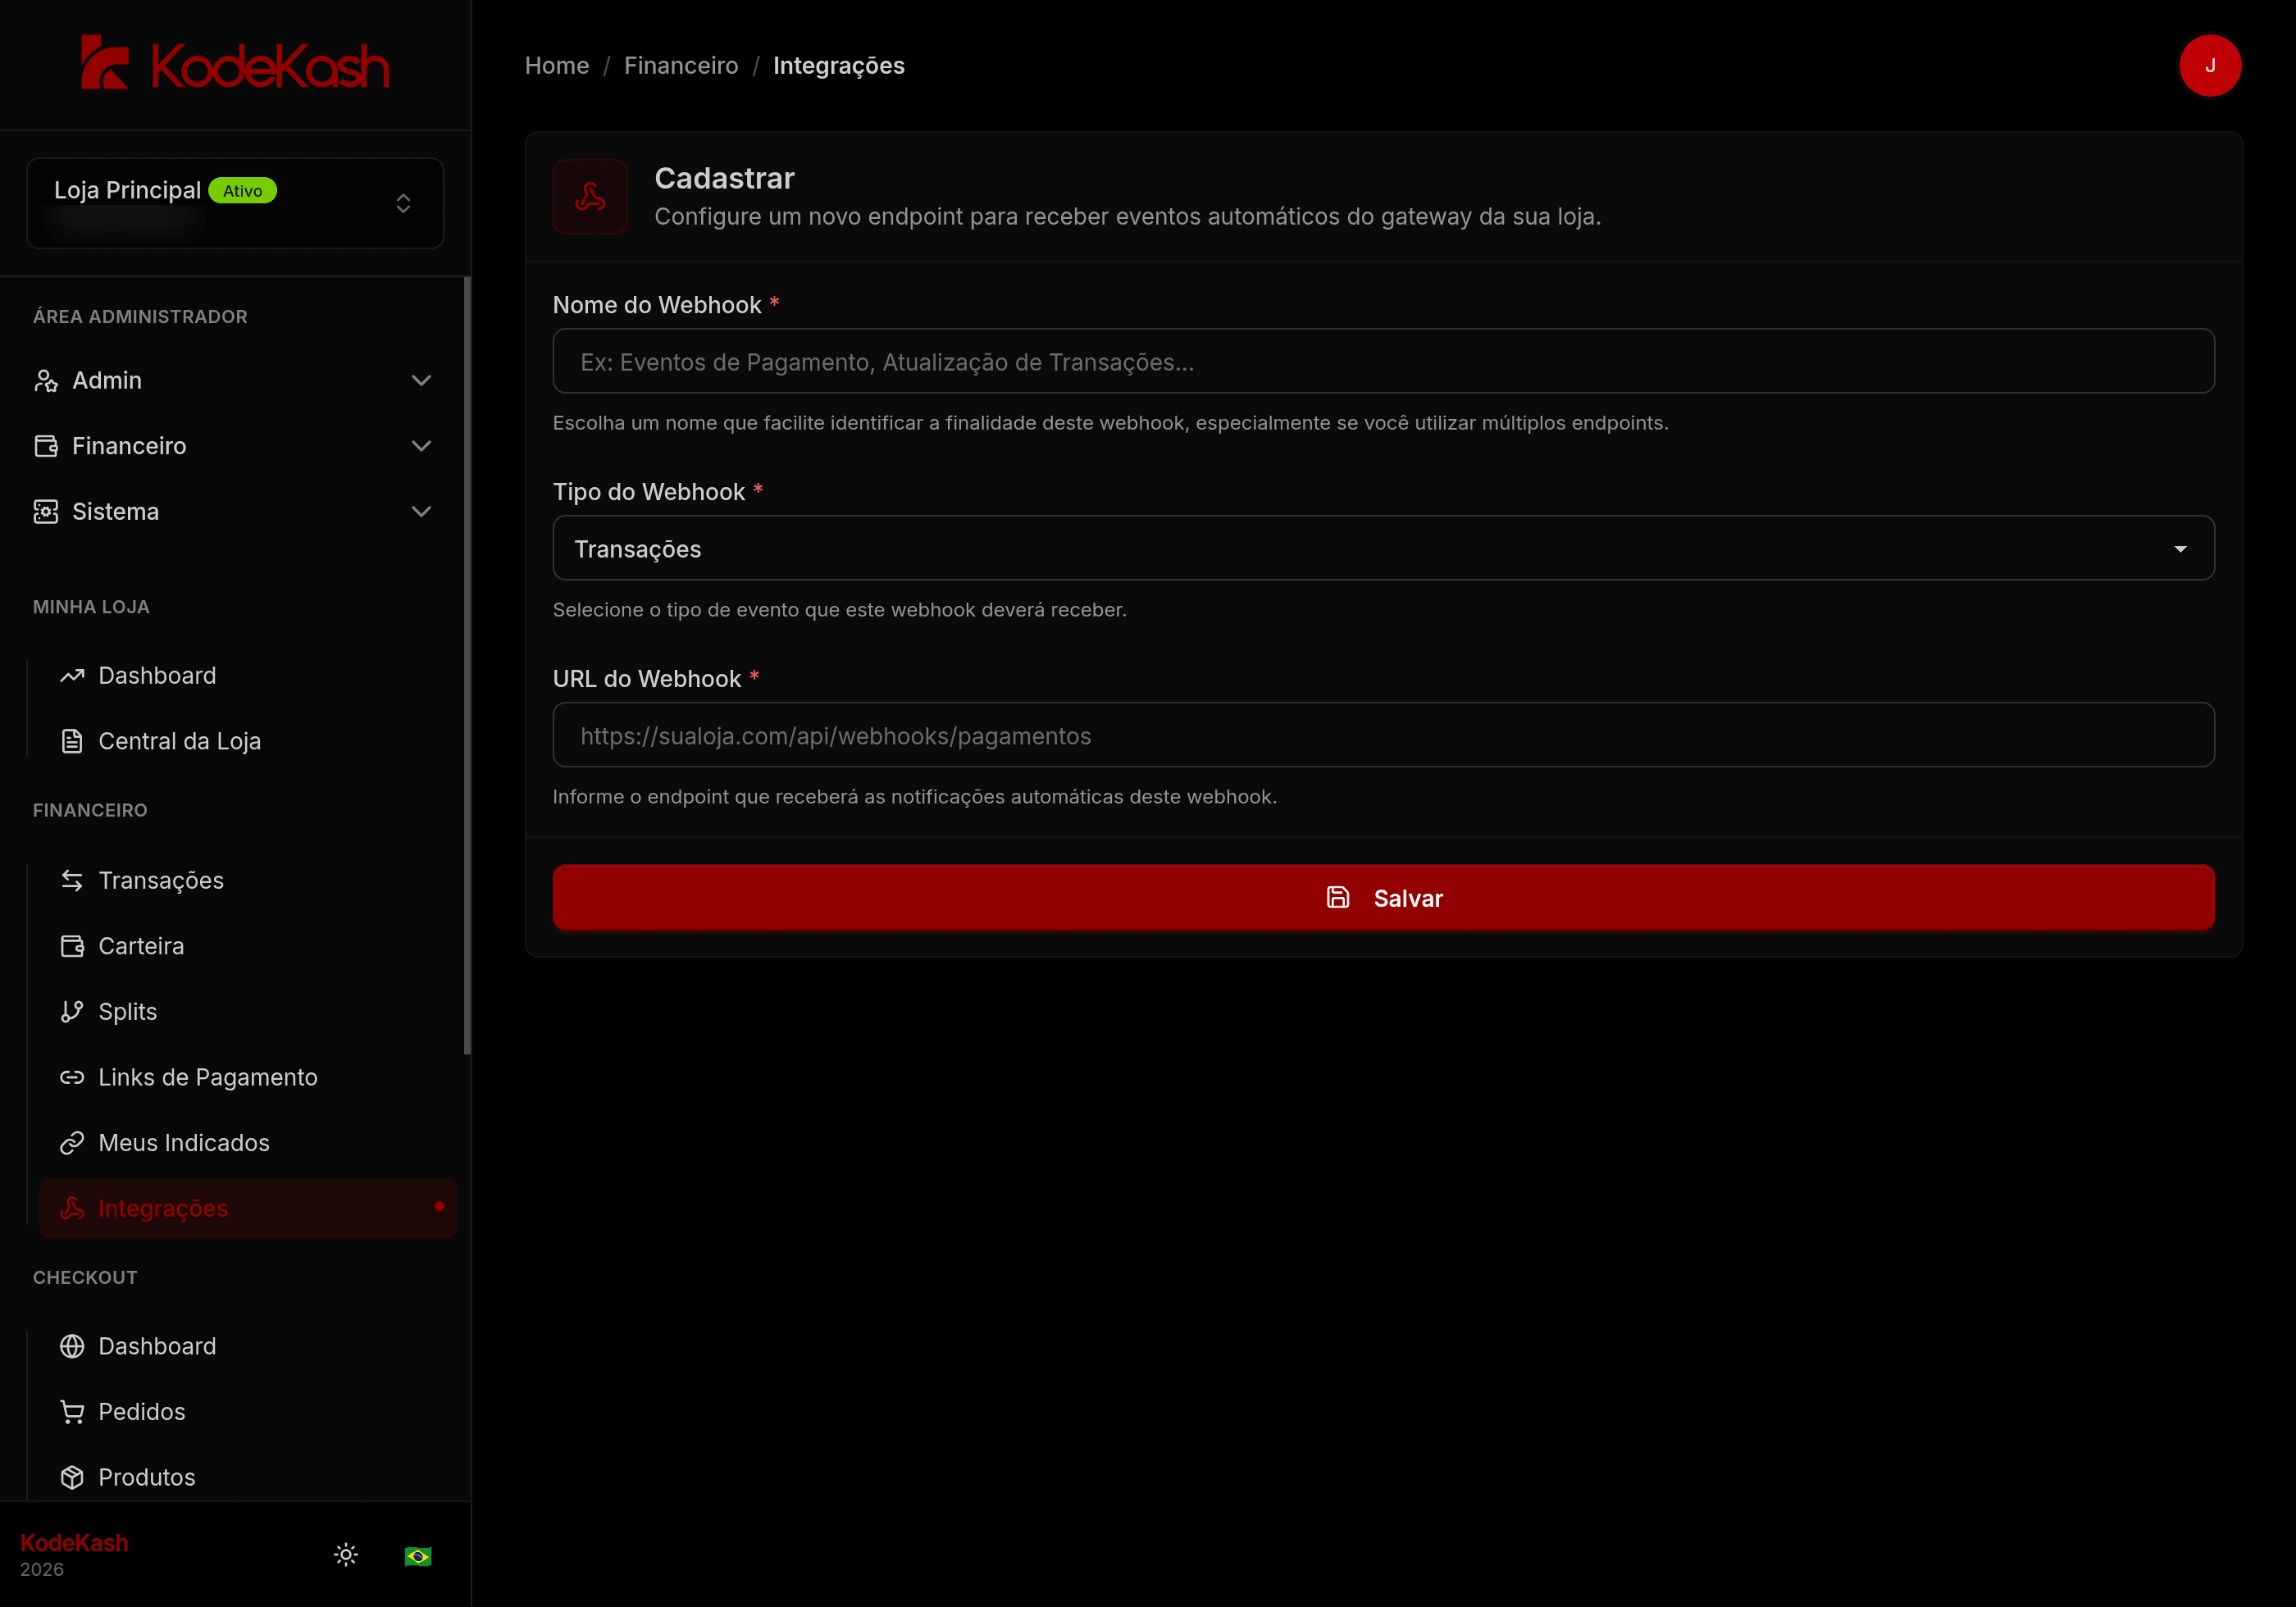The image size is (2296, 1607).
Task: Click the Central da Loja document icon
Action: click(x=72, y=741)
